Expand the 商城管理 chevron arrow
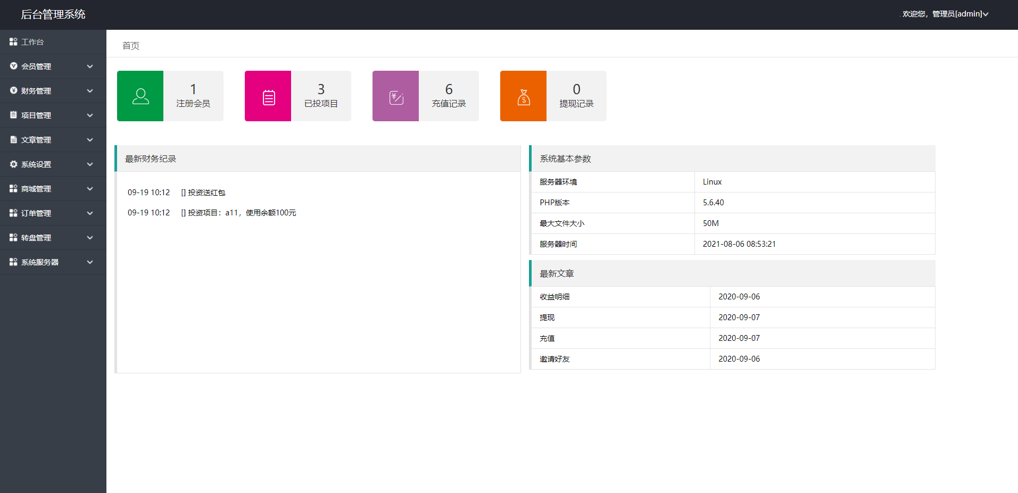The image size is (1018, 493). click(90, 189)
